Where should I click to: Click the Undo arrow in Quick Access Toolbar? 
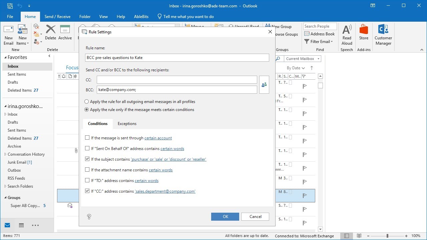(20, 6)
